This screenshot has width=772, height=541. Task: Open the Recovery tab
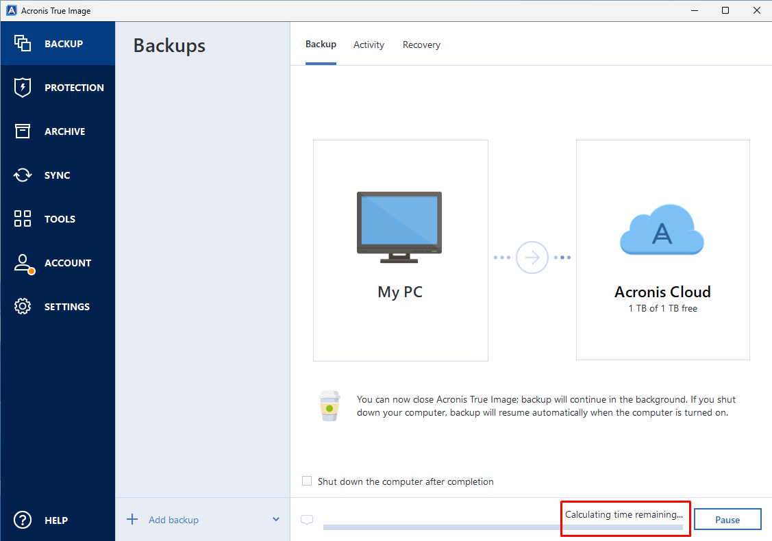[x=421, y=45]
